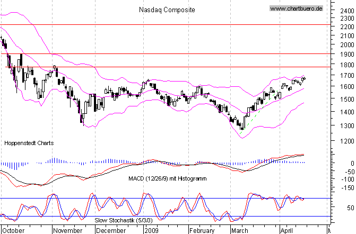Select the Slow Stochastik (5/3/3) label
This screenshot has width=356, height=234.
pos(120,220)
